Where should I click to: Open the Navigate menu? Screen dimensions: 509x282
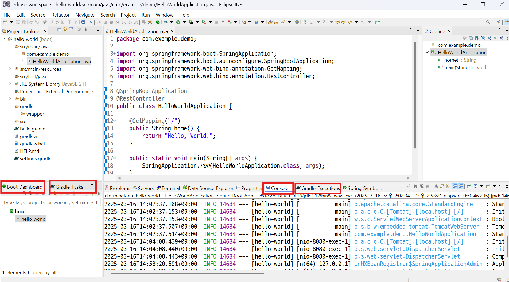tap(85, 15)
